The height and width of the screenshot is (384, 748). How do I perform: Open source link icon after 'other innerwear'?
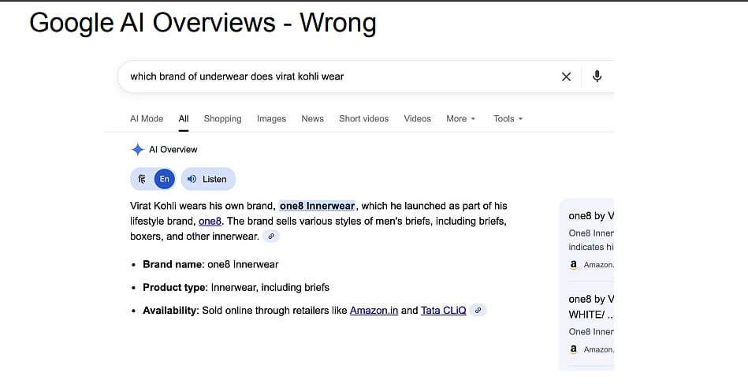pos(271,237)
